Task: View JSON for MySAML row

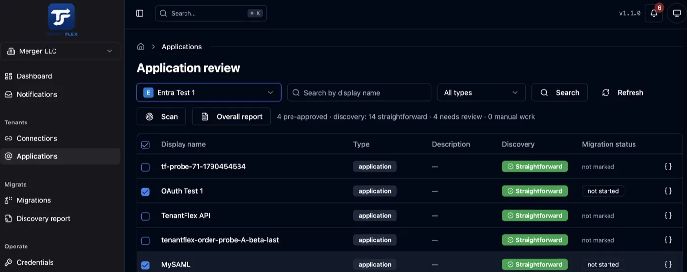Action: 668,265
